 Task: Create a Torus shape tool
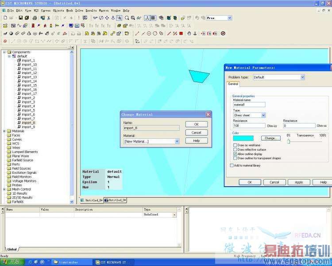pos(35,33)
